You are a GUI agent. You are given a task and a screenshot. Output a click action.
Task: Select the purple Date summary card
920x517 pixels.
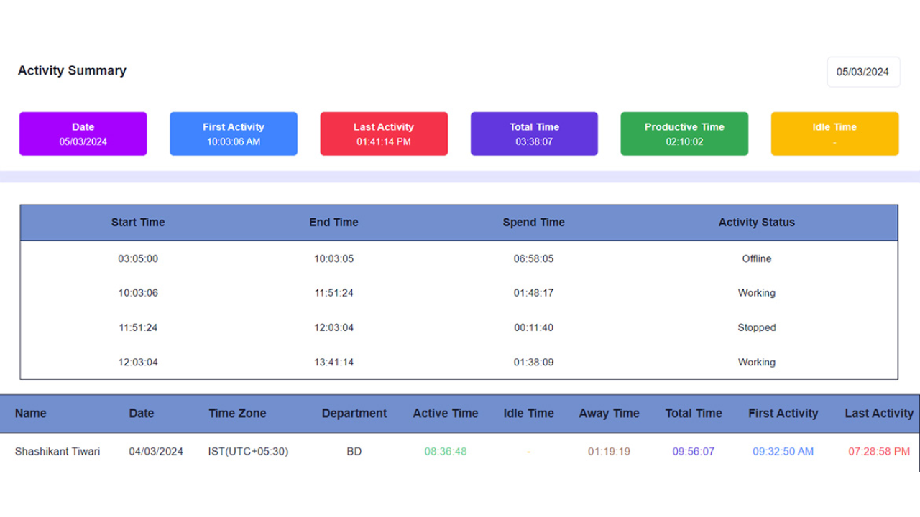click(83, 134)
